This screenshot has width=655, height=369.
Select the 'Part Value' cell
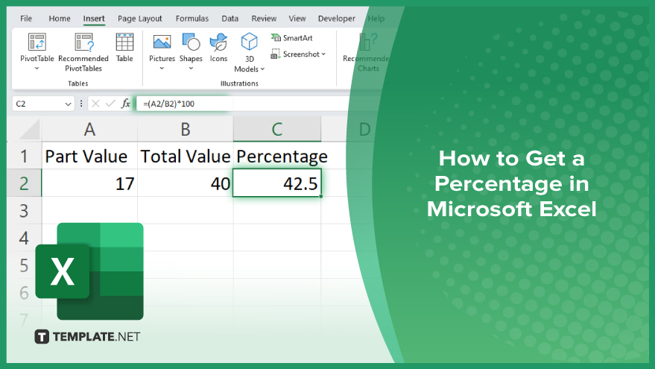coord(89,157)
